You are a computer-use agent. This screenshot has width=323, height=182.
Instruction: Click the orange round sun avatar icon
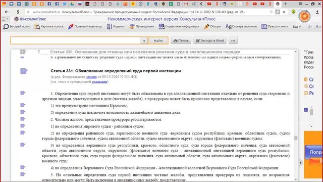coord(305,16)
